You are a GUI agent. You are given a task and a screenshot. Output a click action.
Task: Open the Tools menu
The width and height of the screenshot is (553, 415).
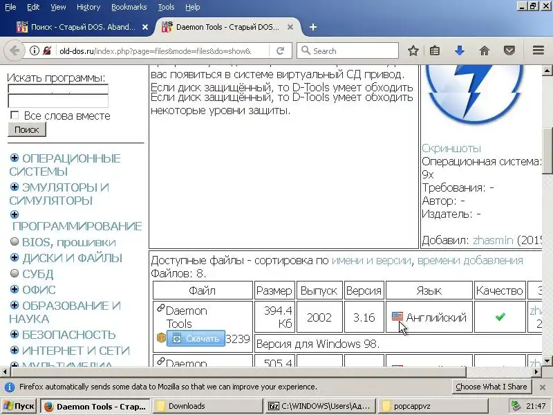coord(166,7)
